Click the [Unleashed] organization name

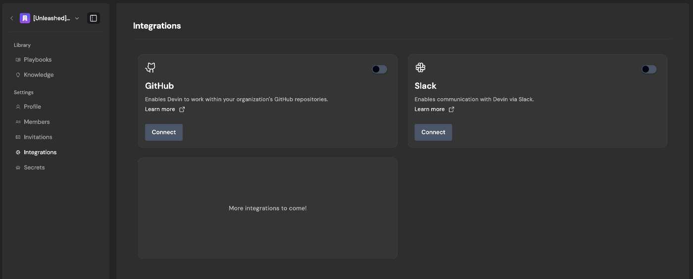[51, 18]
